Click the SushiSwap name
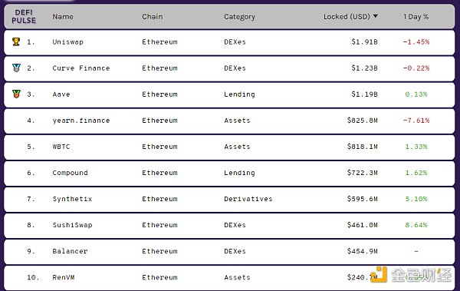Screen dimensions: 460x291 coord(73,225)
